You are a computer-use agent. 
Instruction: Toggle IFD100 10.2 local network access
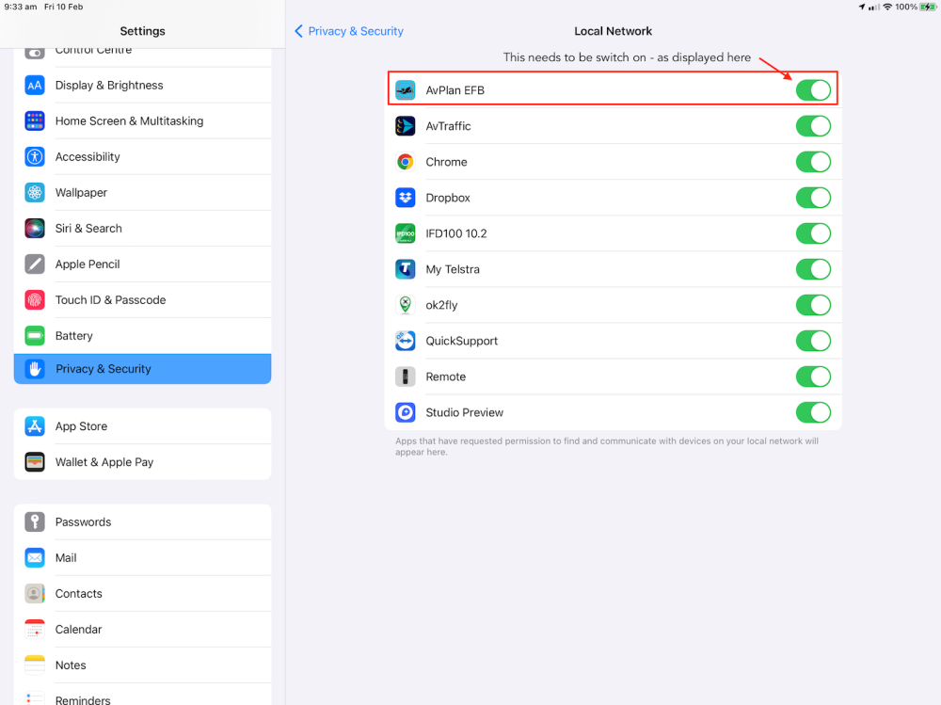(x=813, y=233)
